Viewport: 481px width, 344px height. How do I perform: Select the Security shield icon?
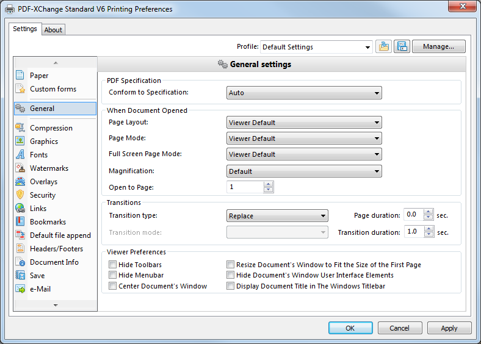tap(20, 195)
